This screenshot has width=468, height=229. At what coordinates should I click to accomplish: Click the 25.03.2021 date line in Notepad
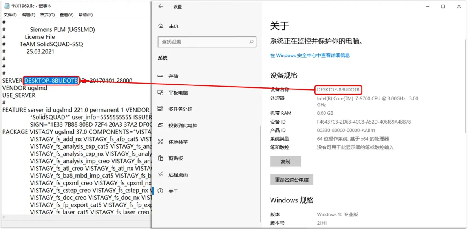40,51
